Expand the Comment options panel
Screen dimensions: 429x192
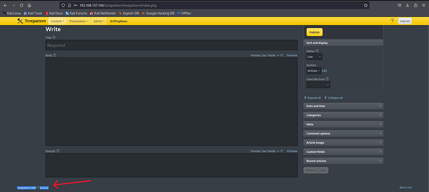(x=343, y=134)
